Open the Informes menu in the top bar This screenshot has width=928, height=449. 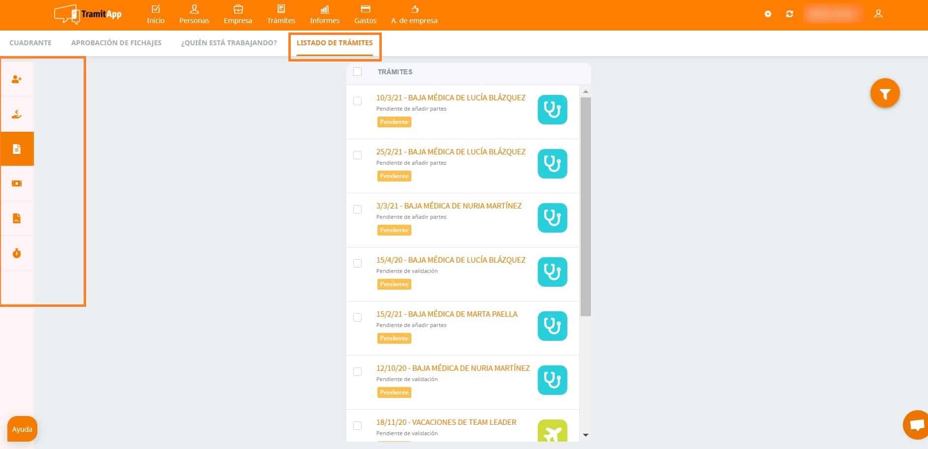tap(324, 14)
